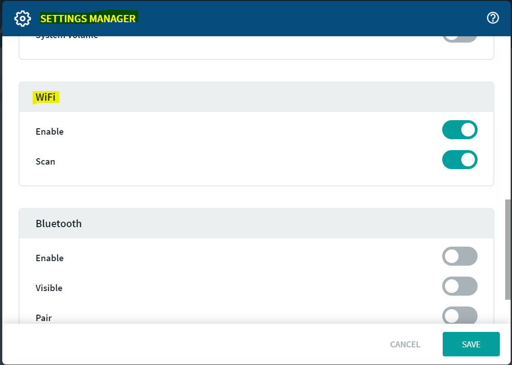The height and width of the screenshot is (365, 512).
Task: Open help via the question mark icon
Action: click(493, 18)
